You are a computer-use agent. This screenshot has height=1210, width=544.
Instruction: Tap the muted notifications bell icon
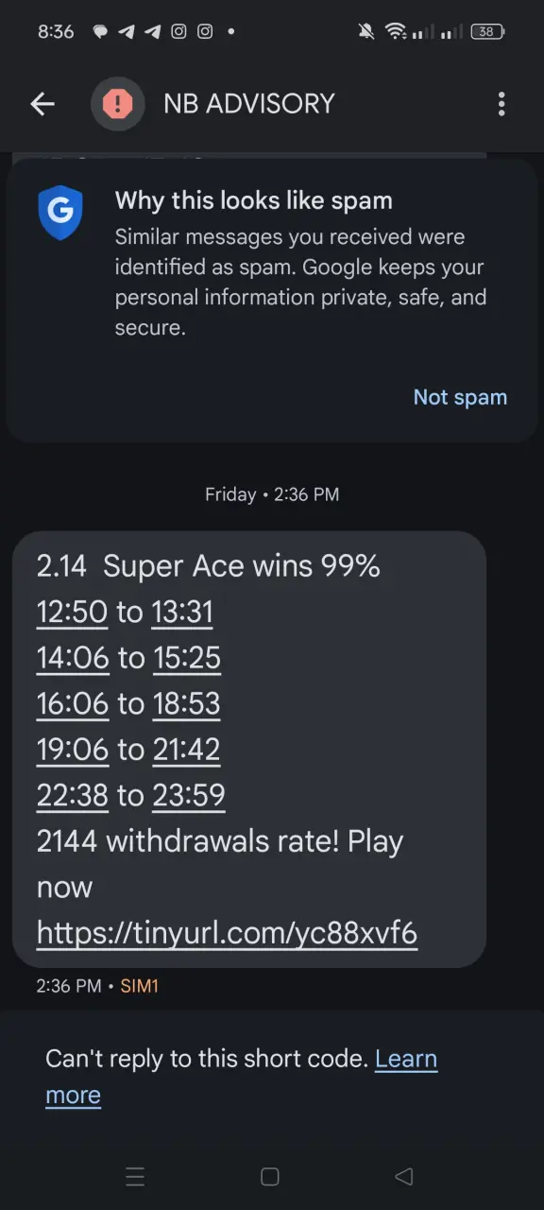[366, 31]
